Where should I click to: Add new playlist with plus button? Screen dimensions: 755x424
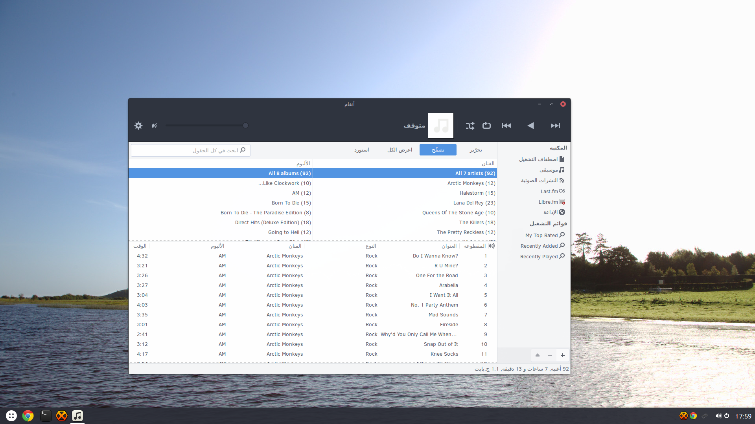(563, 355)
